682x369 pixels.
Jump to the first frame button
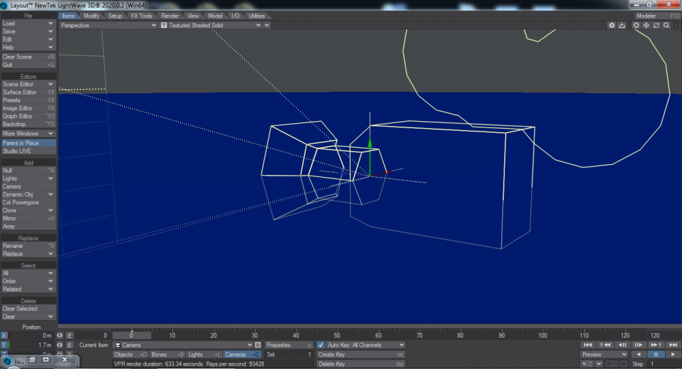click(589, 345)
